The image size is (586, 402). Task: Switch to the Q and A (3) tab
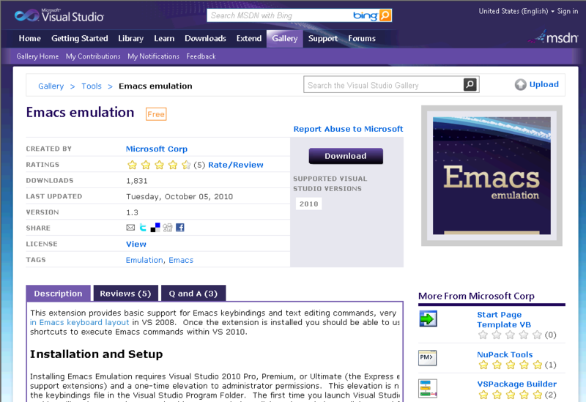point(193,294)
